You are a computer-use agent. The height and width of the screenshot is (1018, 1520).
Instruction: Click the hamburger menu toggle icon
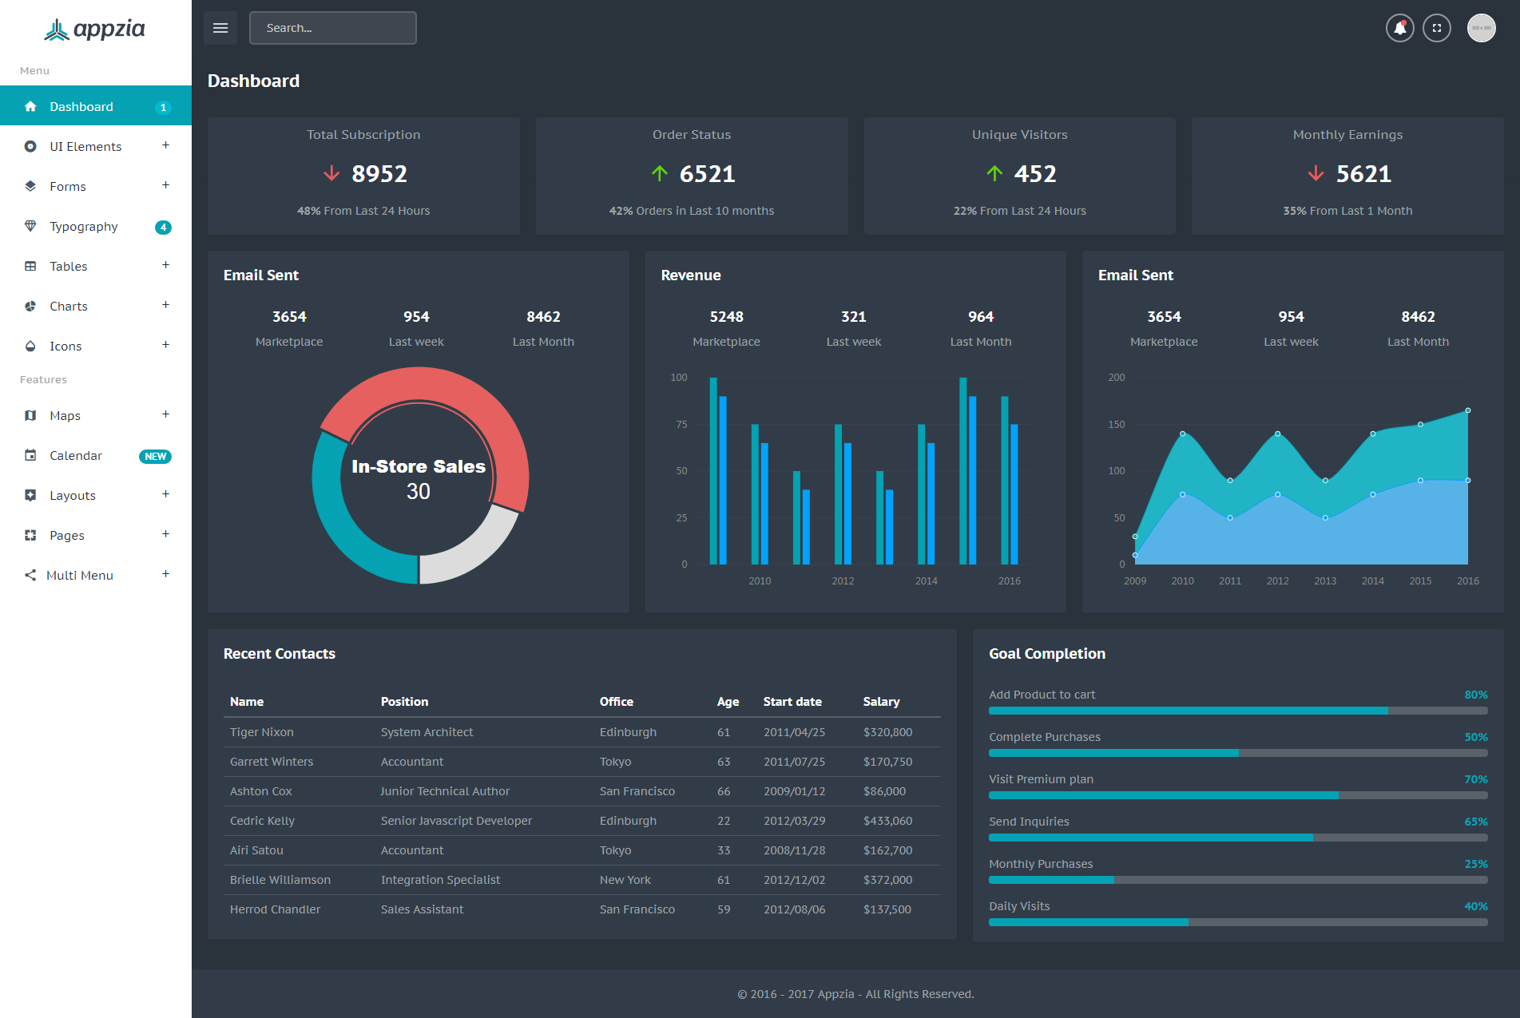[220, 28]
